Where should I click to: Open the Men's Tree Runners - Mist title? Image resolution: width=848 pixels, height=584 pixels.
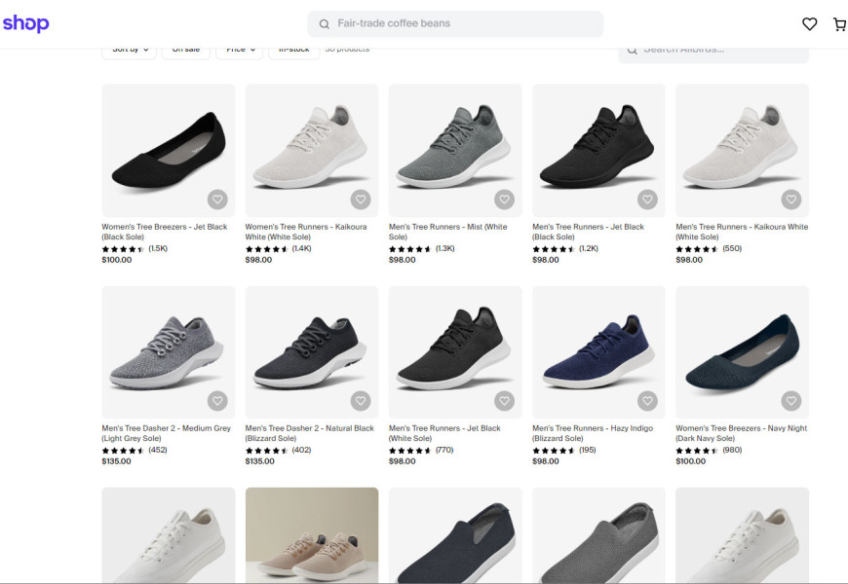[447, 232]
